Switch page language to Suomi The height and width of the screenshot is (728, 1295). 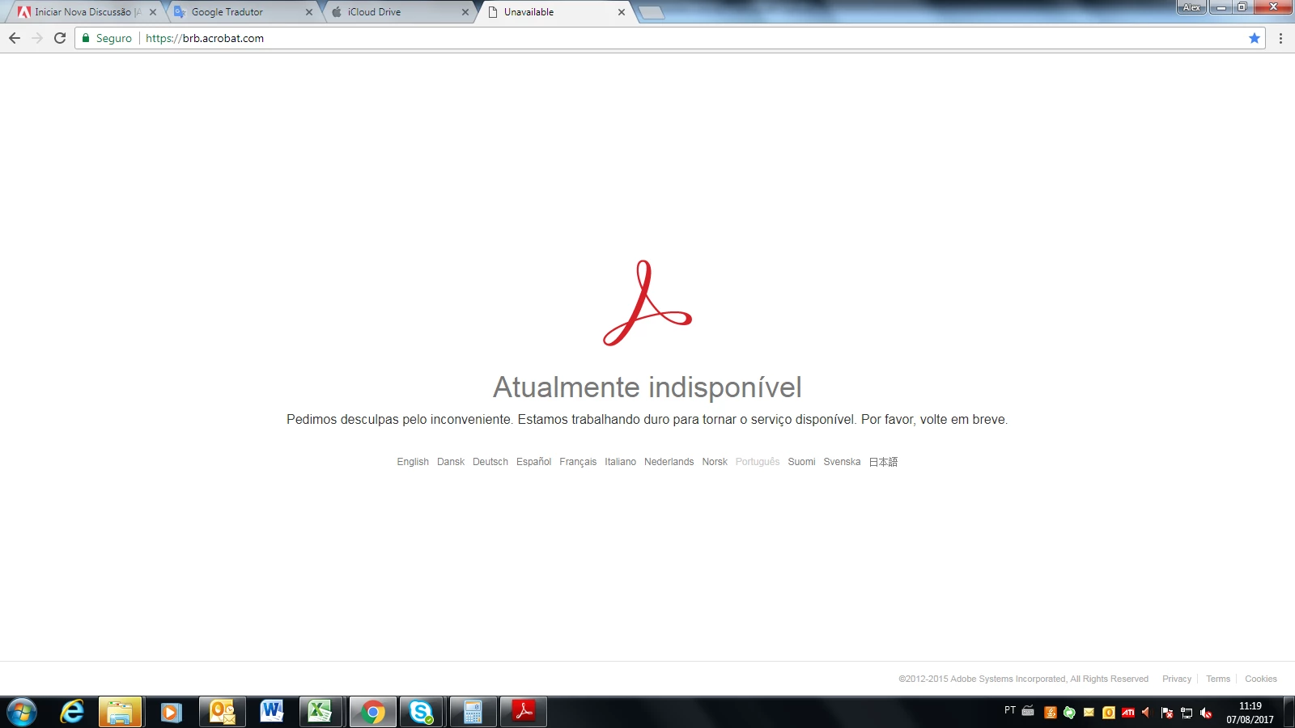801,462
